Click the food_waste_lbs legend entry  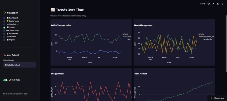click(x=206, y=37)
